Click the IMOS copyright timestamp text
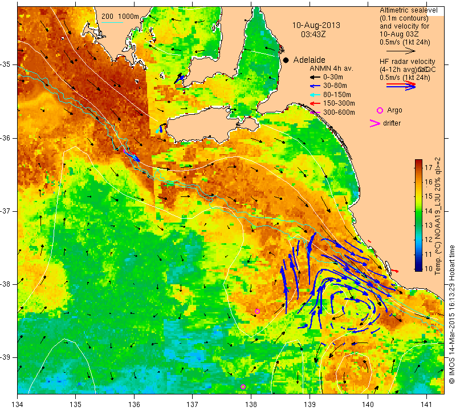 coord(451,314)
